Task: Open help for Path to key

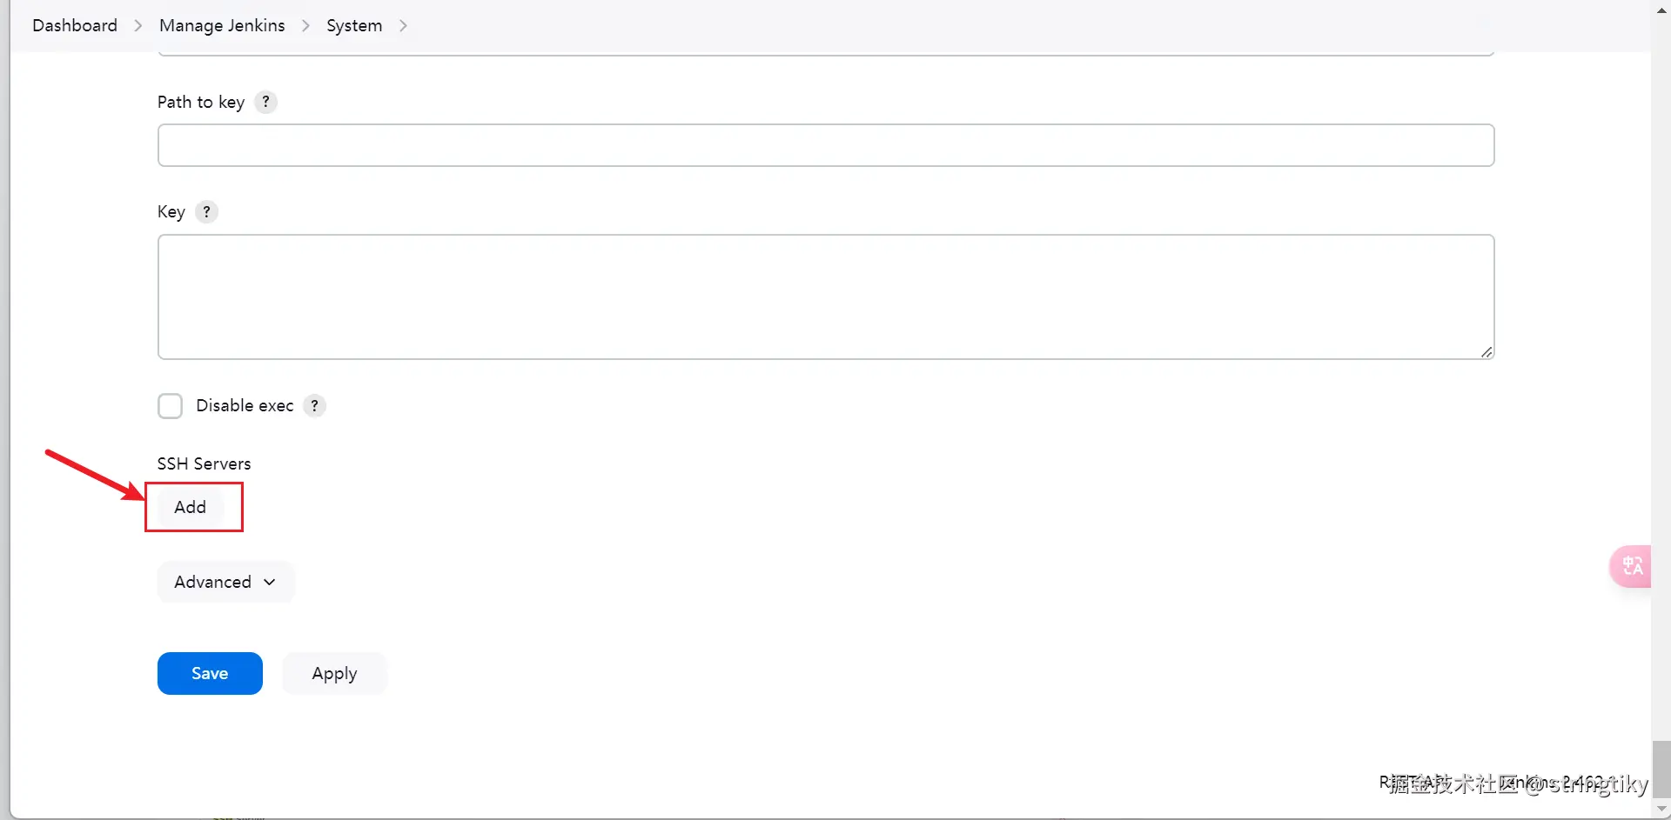Action: 265,102
